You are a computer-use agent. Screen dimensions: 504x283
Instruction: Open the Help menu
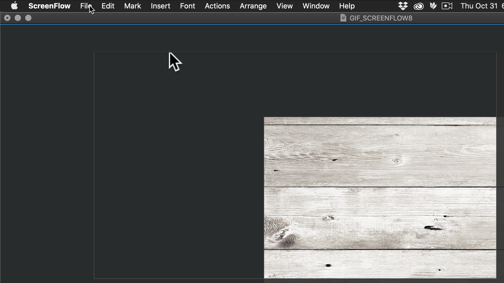347,6
